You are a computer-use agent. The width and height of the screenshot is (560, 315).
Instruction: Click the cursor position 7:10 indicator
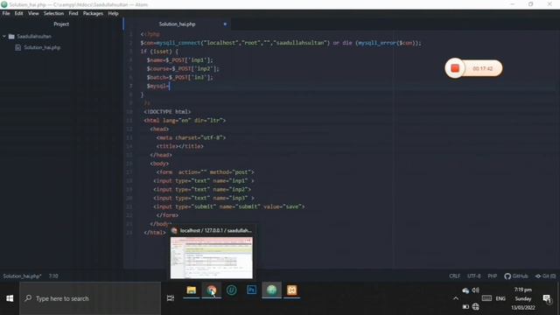pyautogui.click(x=53, y=276)
